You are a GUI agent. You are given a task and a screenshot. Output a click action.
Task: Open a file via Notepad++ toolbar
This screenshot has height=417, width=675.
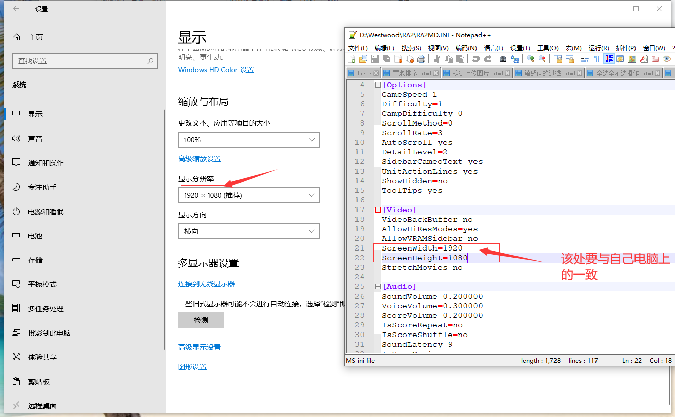tap(363, 59)
